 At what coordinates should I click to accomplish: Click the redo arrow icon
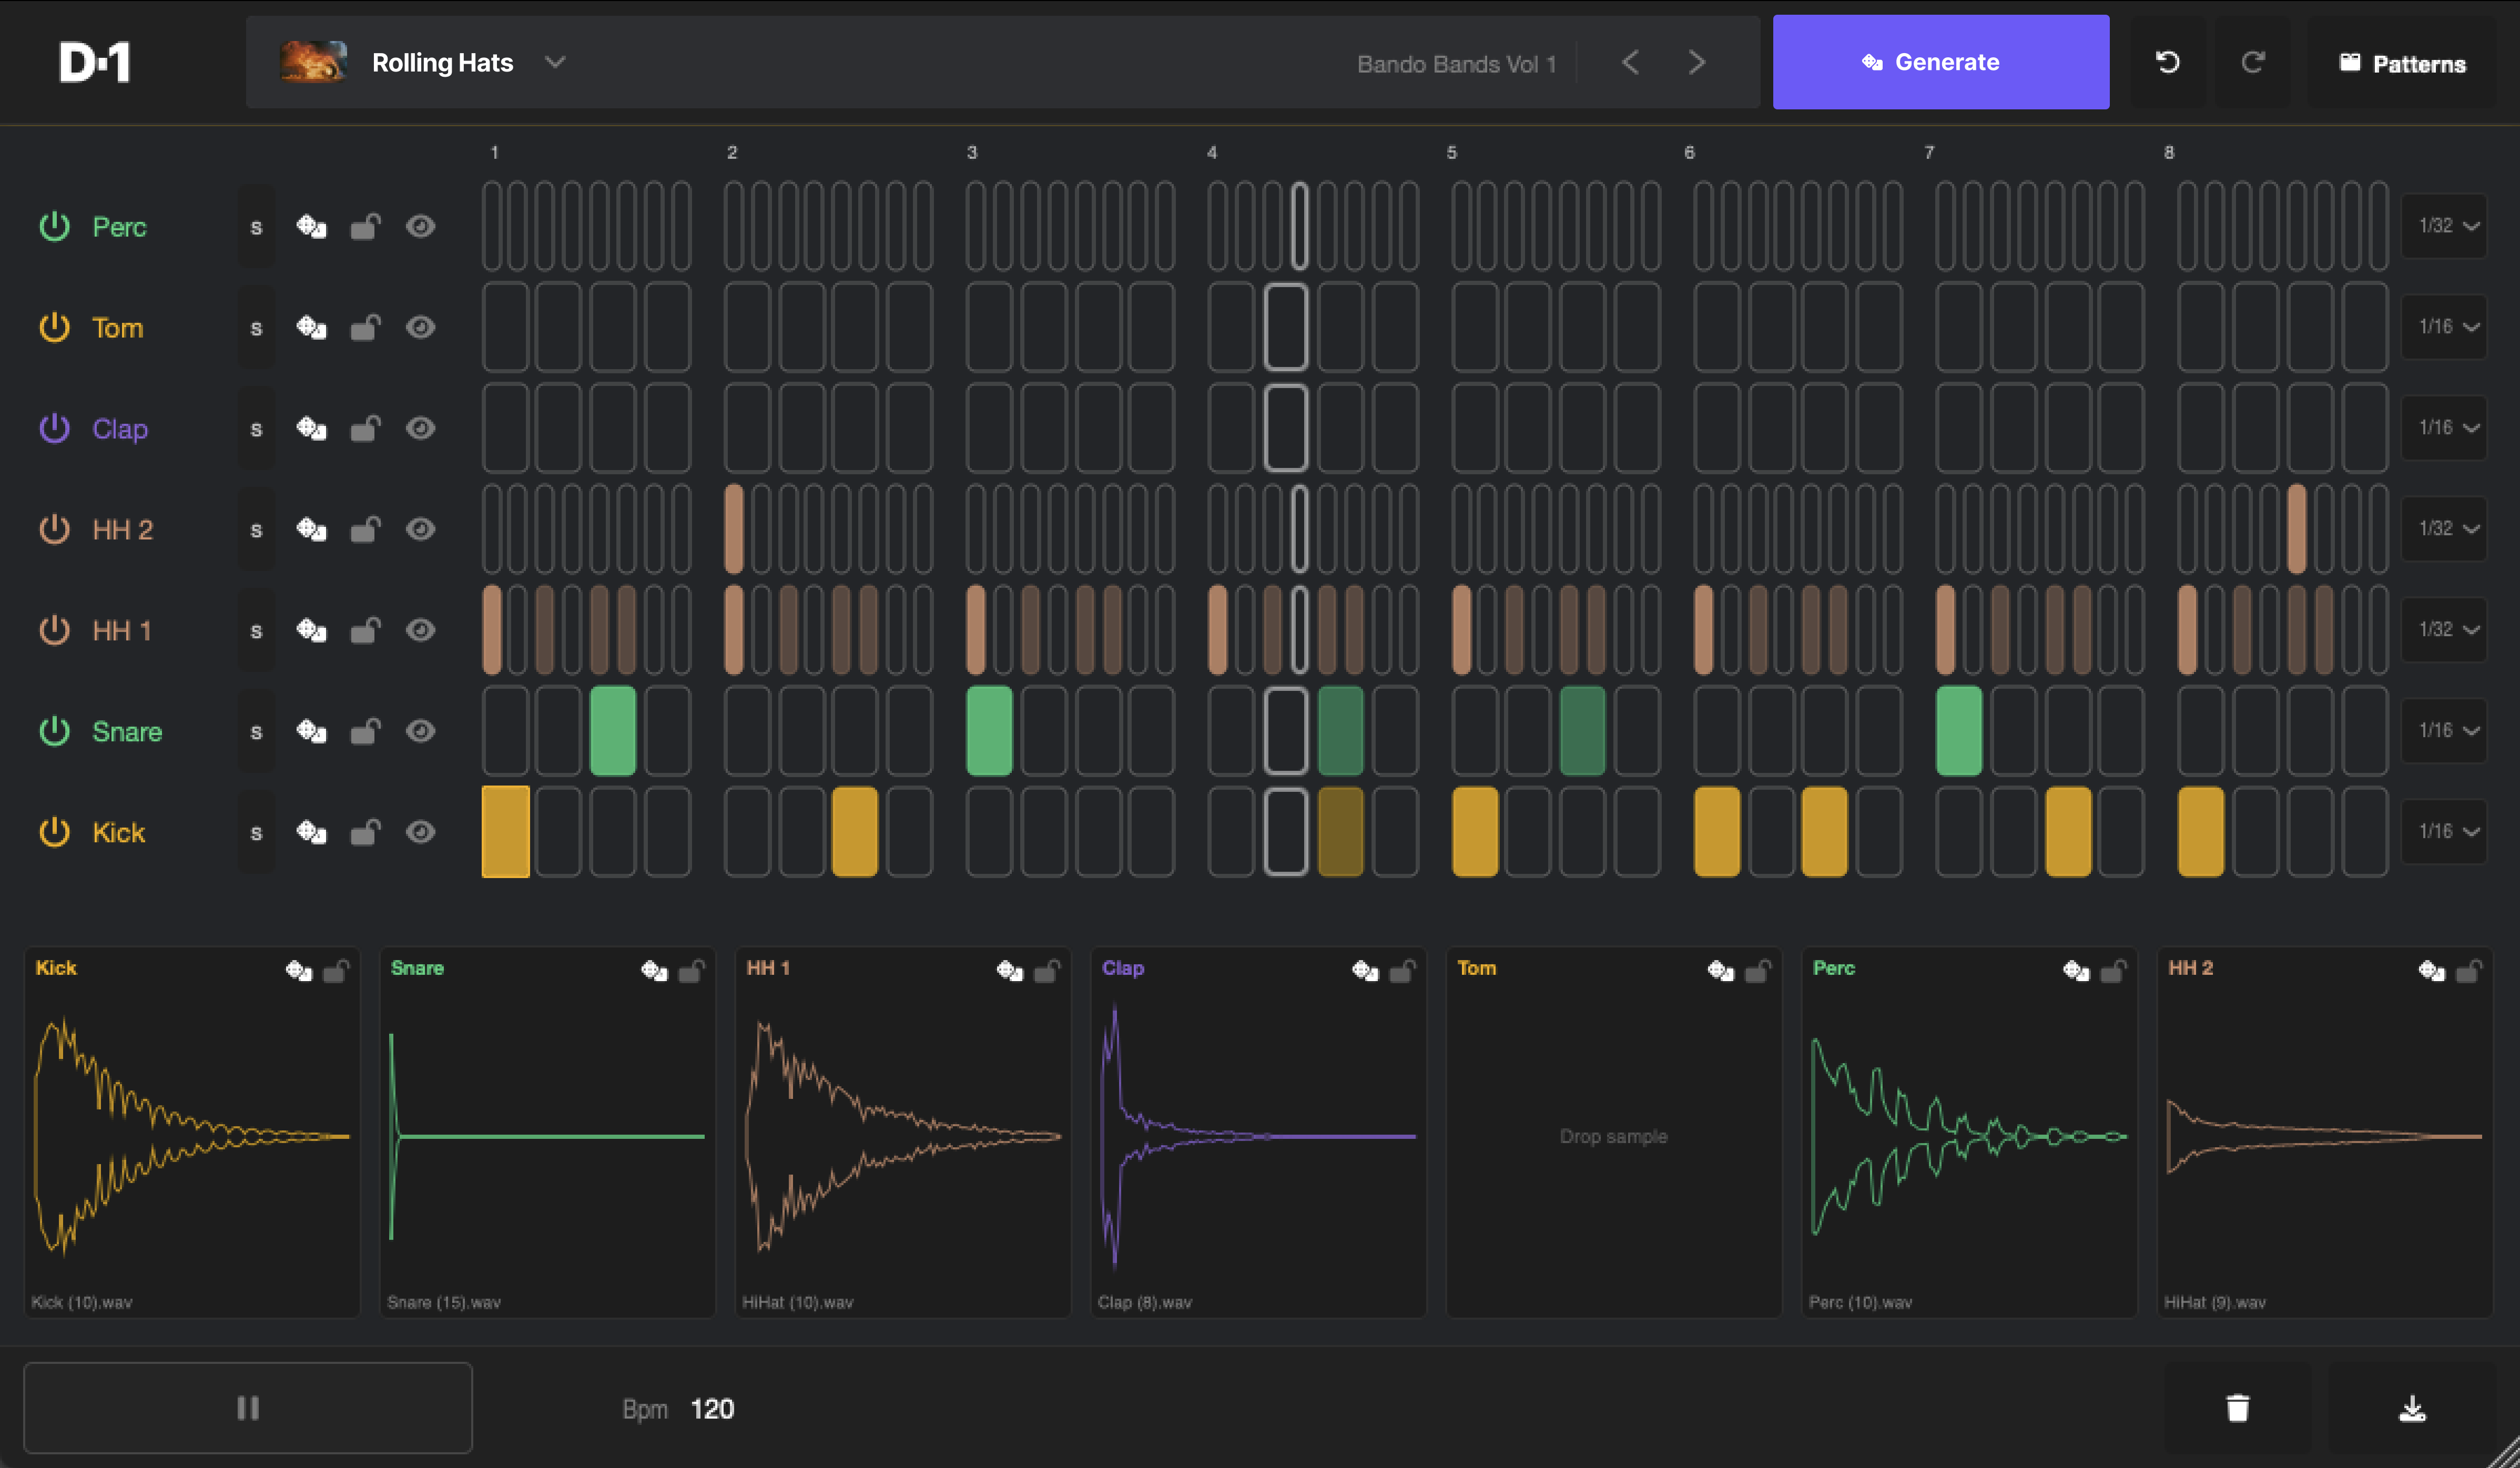coord(2252,63)
